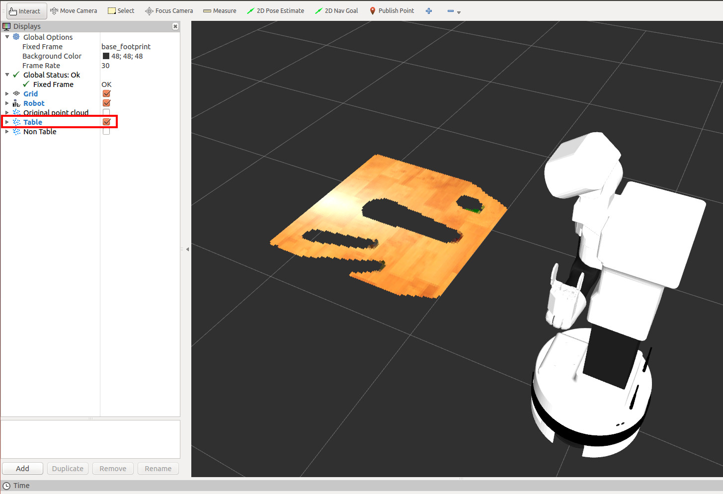Viewport: 723px width, 494px height.
Task: Expand the Table display tree item
Action: (7, 122)
